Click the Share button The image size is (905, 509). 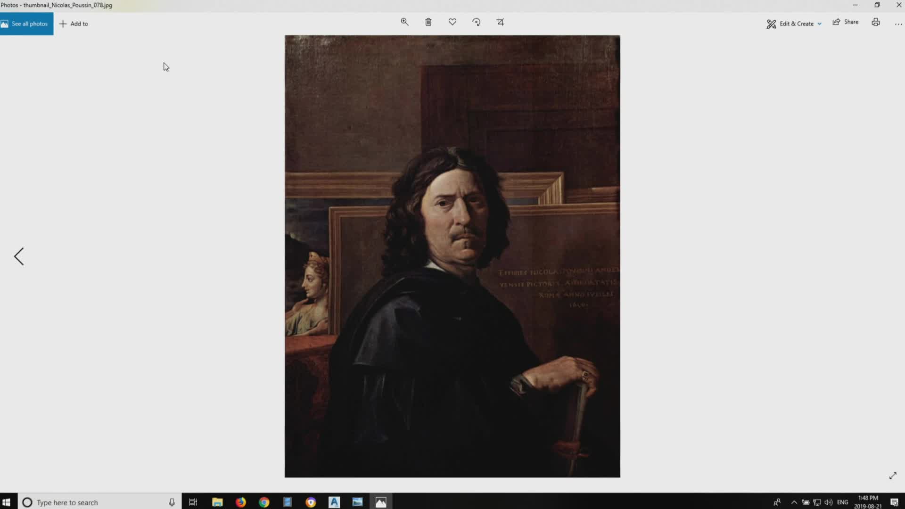[x=846, y=22]
